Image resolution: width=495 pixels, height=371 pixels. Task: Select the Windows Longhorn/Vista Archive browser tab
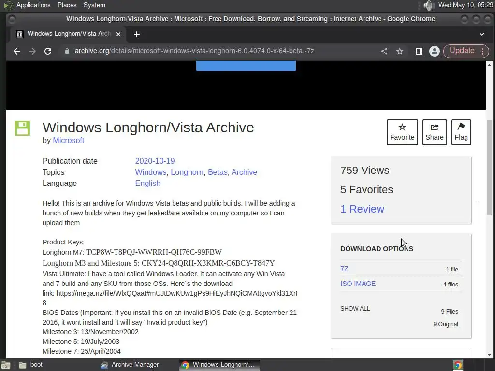pos(69,34)
